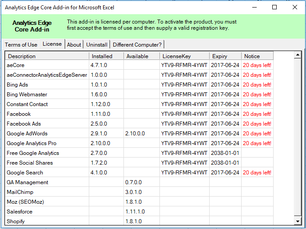Click aeCore installed version 4.7.1.0
306x229 pixels.
click(106, 65)
